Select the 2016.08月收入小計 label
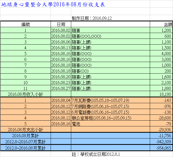The height and width of the screenshot is (157, 173). (x=26, y=94)
